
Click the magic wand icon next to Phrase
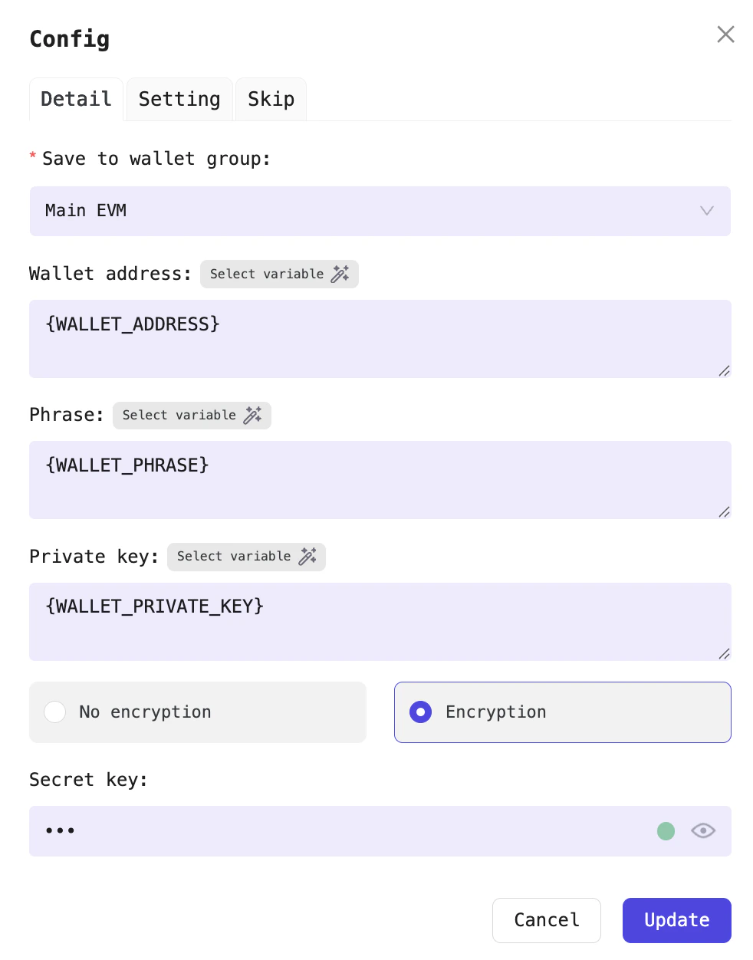(253, 416)
